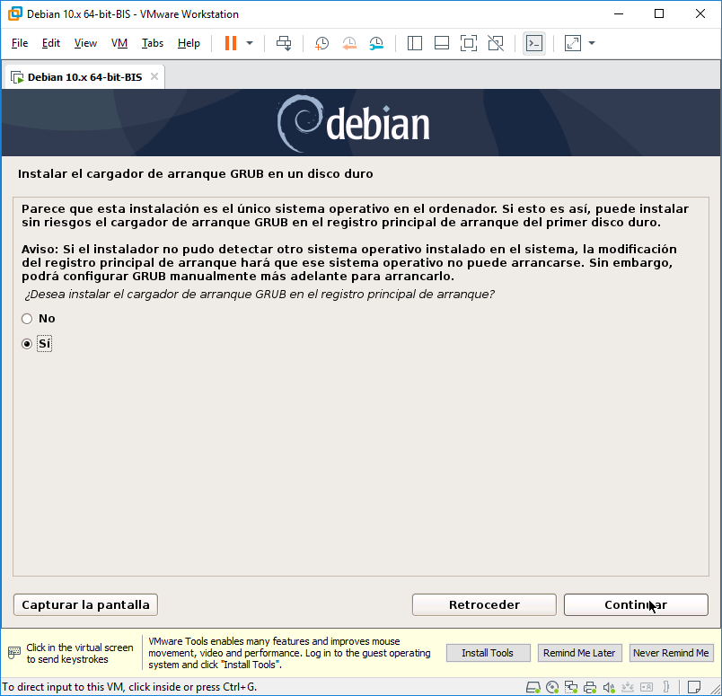Click the Send Ctrl+Alt+Del icon
Image resolution: width=722 pixels, height=696 pixels.
[284, 43]
